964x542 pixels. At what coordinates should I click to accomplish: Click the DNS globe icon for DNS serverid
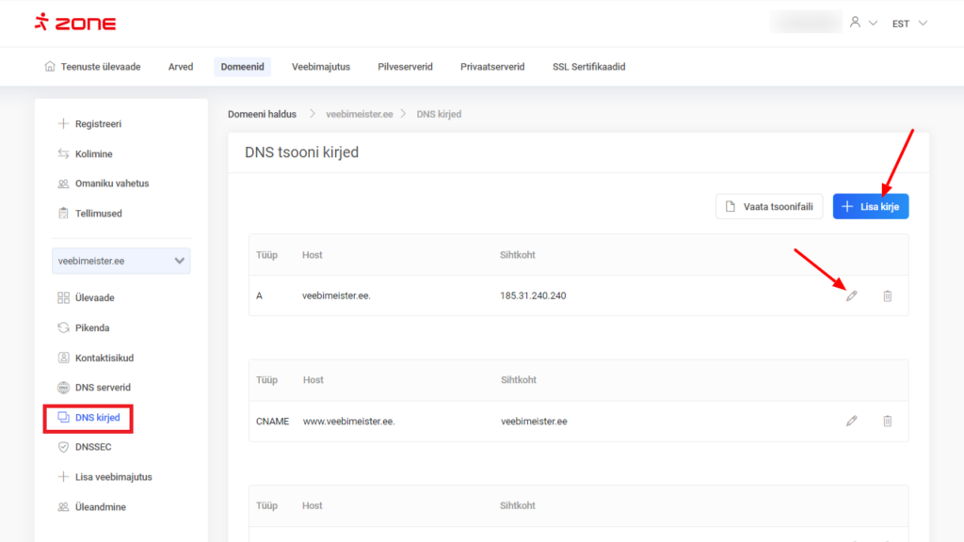(63, 387)
